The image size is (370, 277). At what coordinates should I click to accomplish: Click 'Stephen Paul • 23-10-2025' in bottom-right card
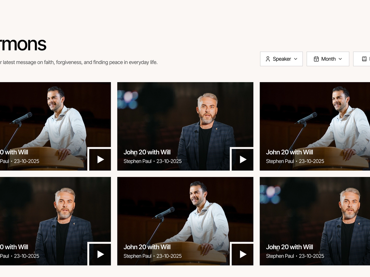[295, 256]
